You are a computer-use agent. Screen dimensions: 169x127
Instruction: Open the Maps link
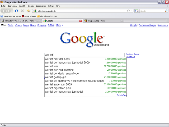tap(26, 25)
